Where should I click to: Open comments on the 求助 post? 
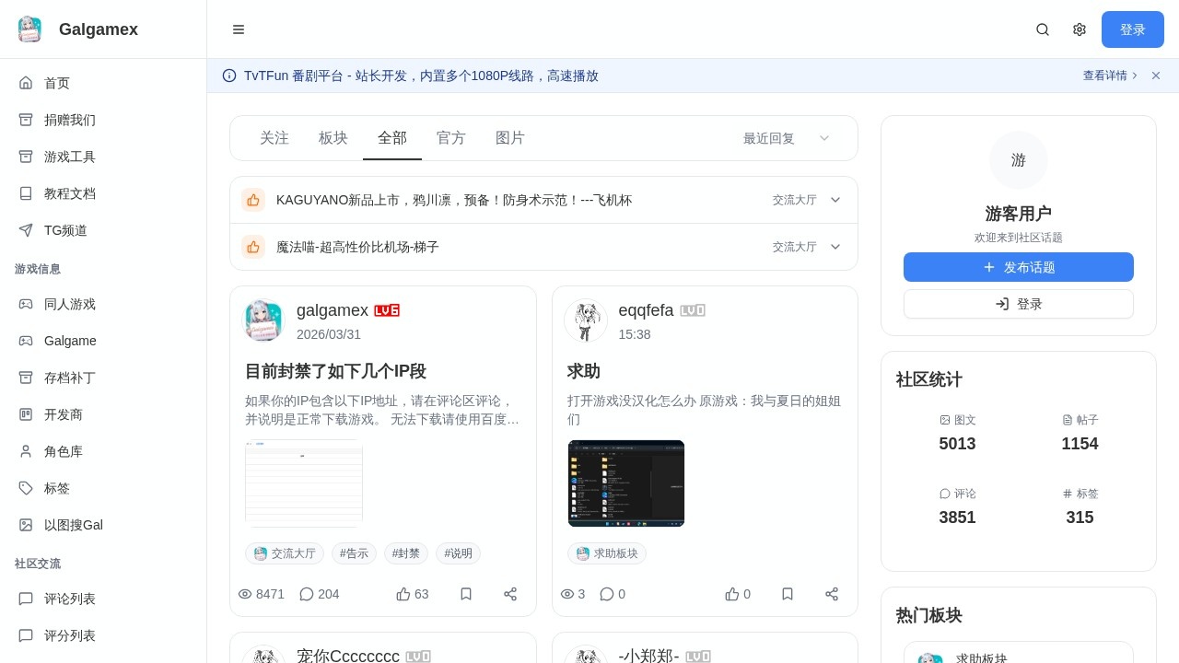[613, 594]
